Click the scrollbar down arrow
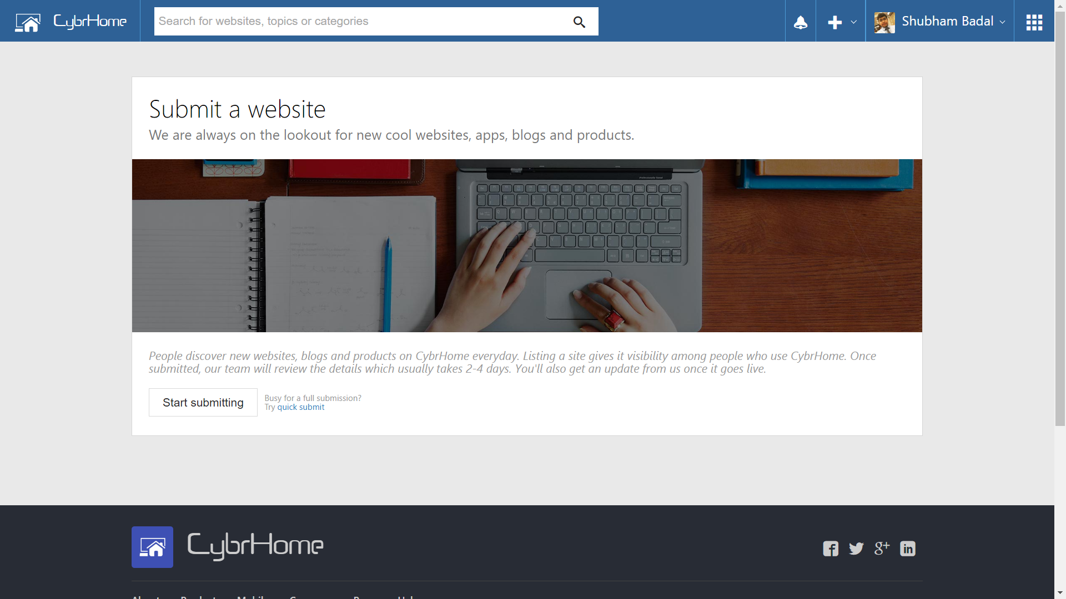The height and width of the screenshot is (599, 1066). pyautogui.click(x=1060, y=593)
